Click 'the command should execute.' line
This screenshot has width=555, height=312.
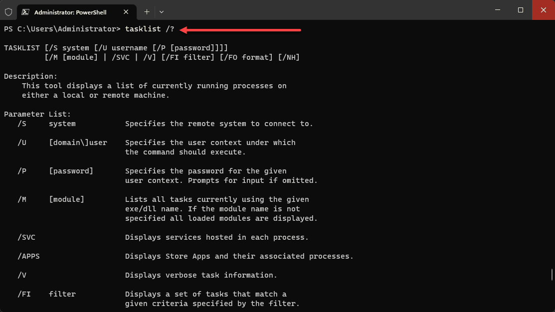tap(185, 152)
